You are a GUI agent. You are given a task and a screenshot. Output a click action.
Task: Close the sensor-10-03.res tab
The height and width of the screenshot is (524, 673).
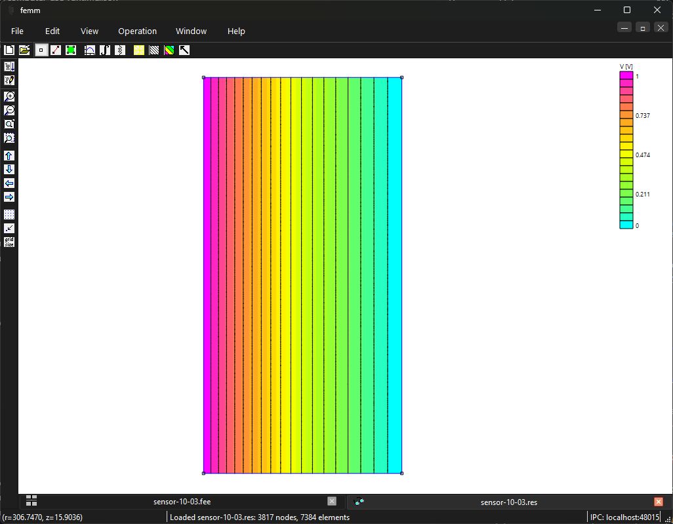[x=659, y=501]
